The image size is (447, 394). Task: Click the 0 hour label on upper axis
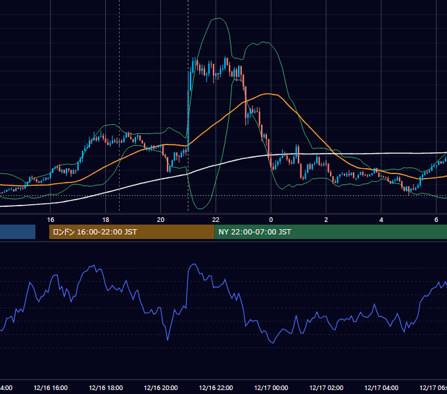click(x=271, y=220)
